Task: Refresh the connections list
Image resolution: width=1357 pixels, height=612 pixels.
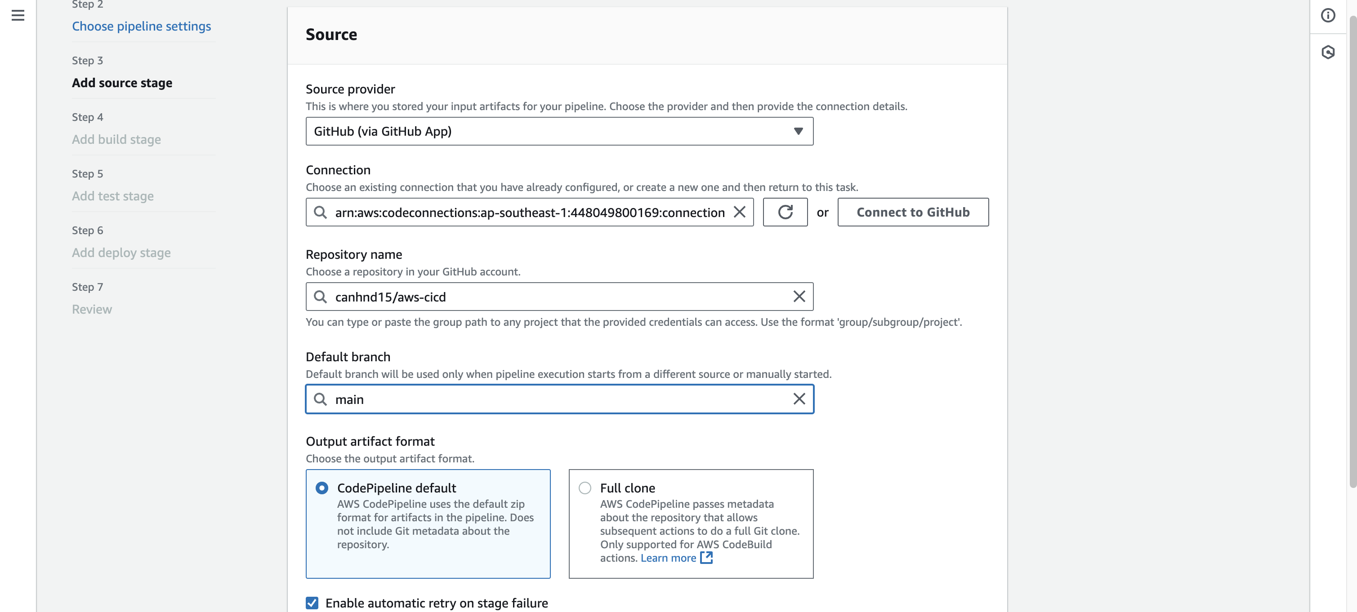Action: [785, 212]
